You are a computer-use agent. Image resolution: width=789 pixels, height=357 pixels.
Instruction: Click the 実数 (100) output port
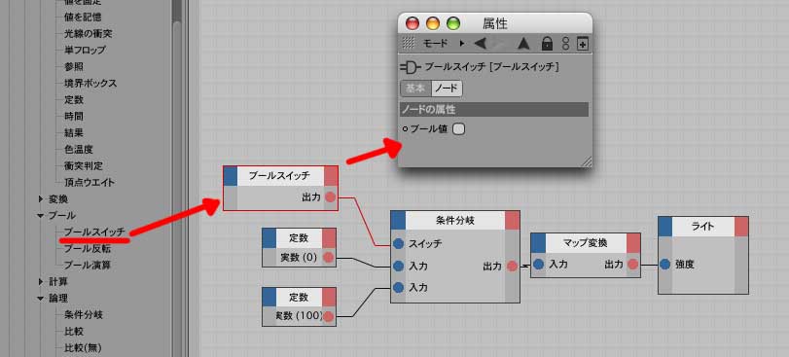click(x=328, y=316)
